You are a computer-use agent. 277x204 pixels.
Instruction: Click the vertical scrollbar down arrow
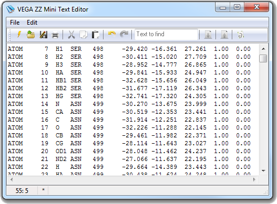coord(263,170)
